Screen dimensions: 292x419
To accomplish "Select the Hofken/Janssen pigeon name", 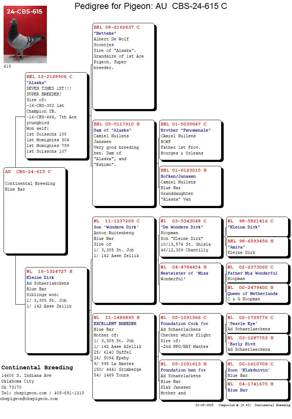I will click(x=178, y=176).
